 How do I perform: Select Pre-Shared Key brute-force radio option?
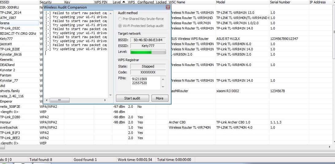coord(120,19)
